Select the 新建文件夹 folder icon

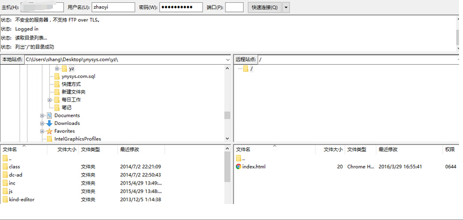coord(57,92)
